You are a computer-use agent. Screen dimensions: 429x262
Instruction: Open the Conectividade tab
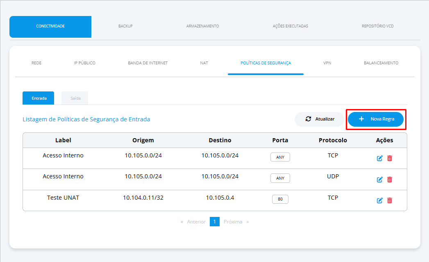click(x=50, y=27)
